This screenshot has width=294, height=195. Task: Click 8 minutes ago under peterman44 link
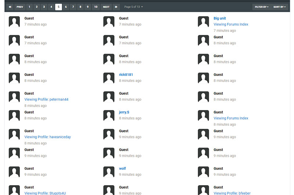tap(35, 106)
